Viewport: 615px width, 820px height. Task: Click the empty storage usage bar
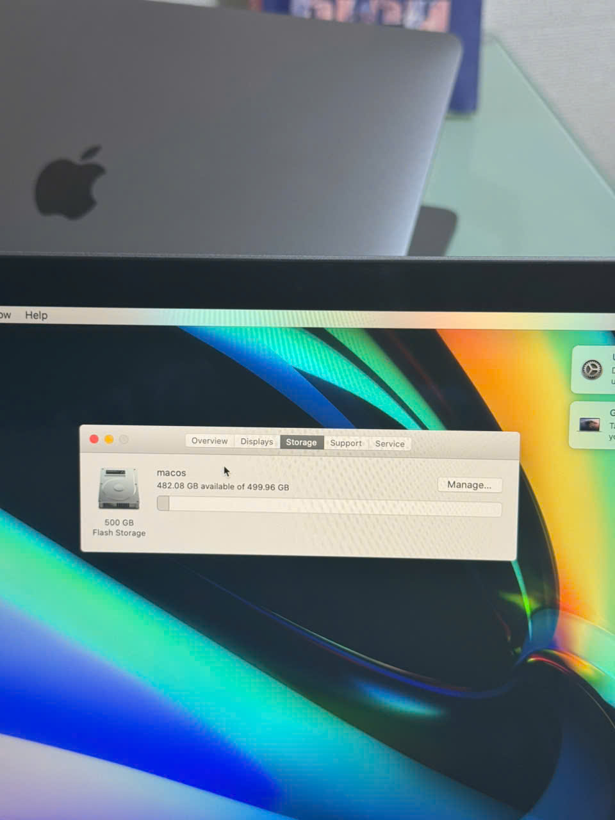point(333,507)
